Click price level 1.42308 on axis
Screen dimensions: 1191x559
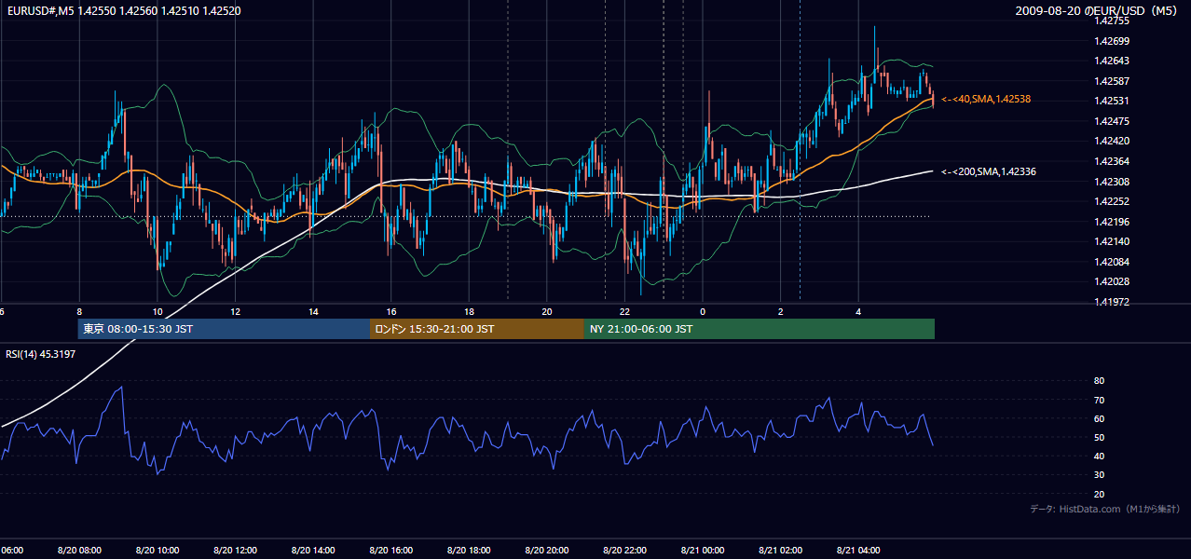click(x=1111, y=182)
